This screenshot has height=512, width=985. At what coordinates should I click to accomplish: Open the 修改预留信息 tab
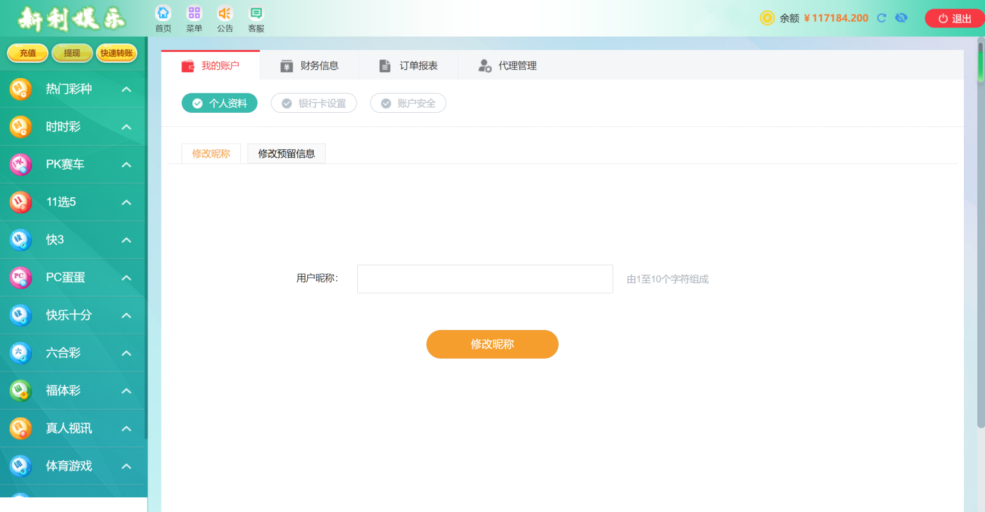(286, 154)
